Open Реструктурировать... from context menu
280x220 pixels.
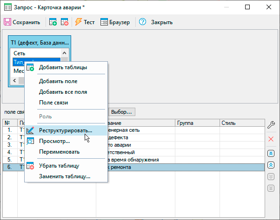click(x=66, y=131)
